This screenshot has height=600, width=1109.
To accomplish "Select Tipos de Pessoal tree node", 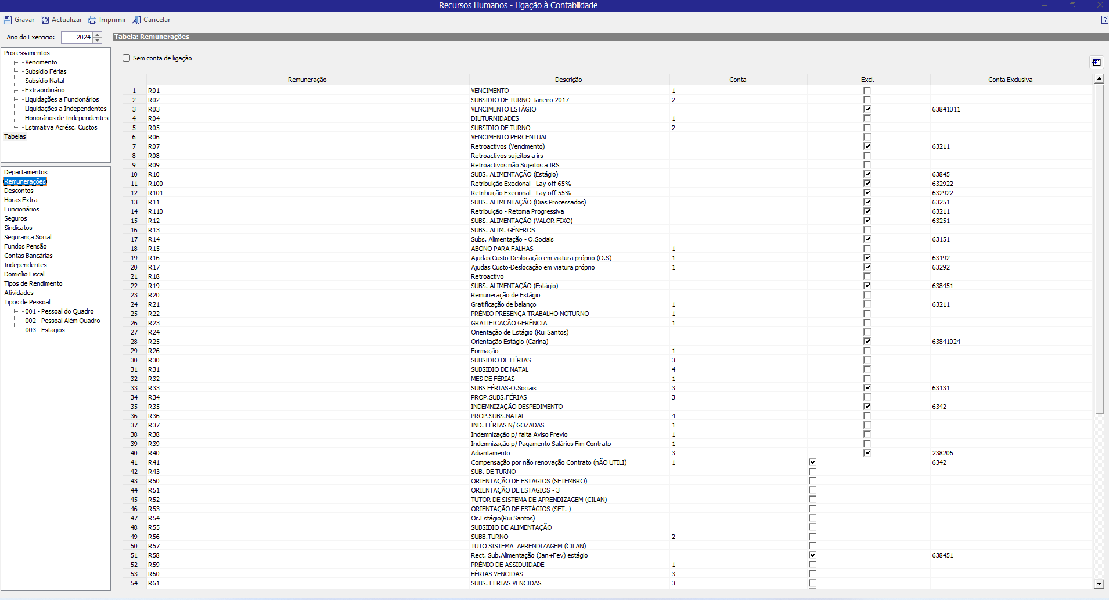I will coord(27,302).
